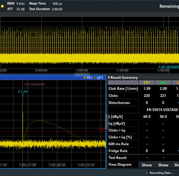179x176 pixels.
Task: Select the CH1 column header
Action: pos(147,82)
